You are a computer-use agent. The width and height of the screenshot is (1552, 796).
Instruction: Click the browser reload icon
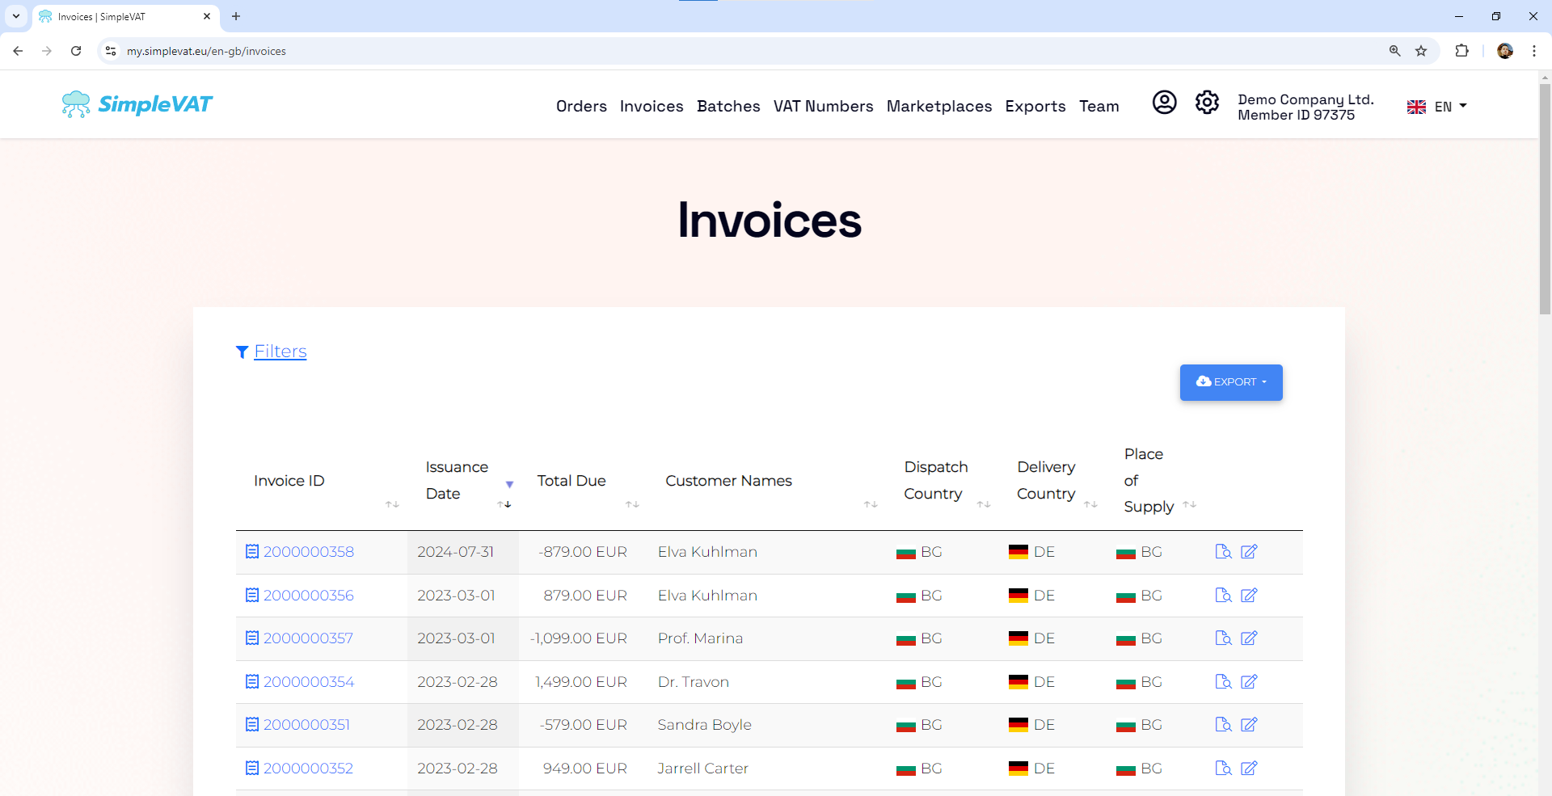click(76, 51)
